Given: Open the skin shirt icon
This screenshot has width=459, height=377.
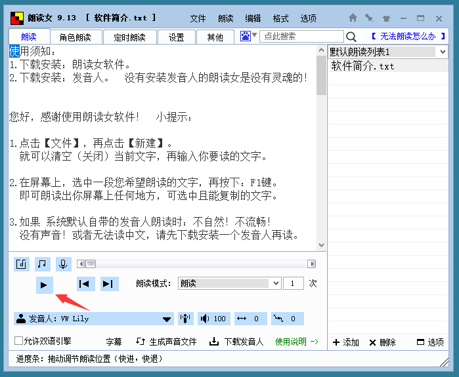Looking at the screenshot, I should tap(386, 18).
